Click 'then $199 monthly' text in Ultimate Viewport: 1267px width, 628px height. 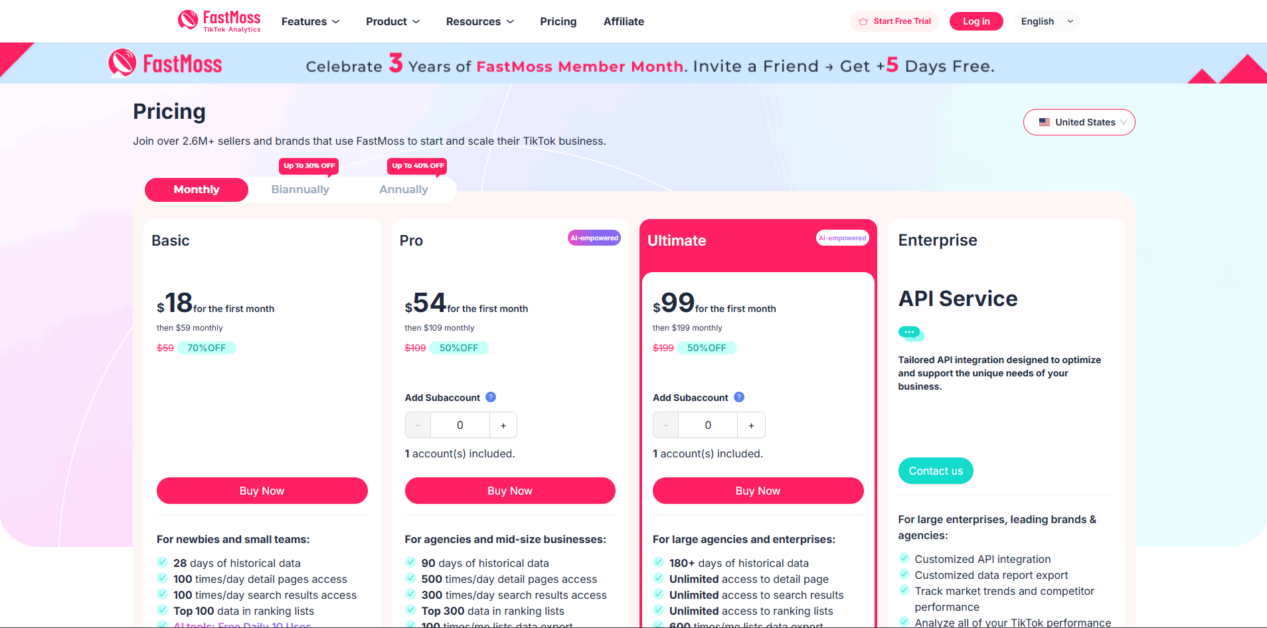[687, 328]
